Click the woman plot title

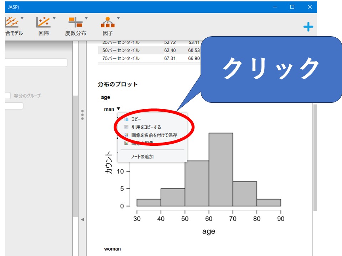tap(112, 249)
